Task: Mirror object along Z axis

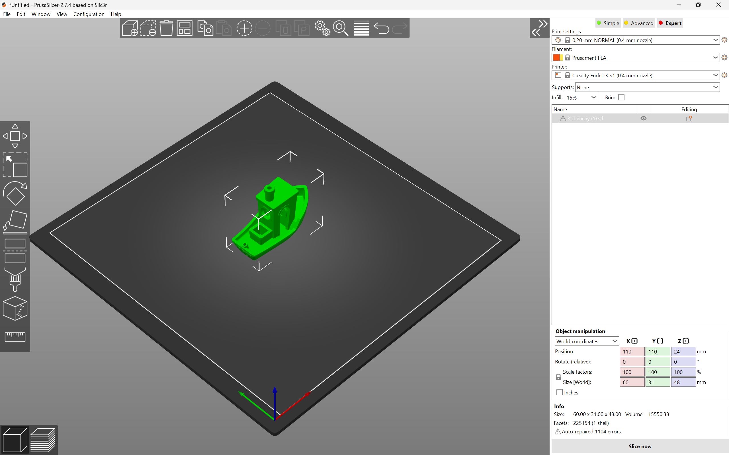Action: (686, 341)
